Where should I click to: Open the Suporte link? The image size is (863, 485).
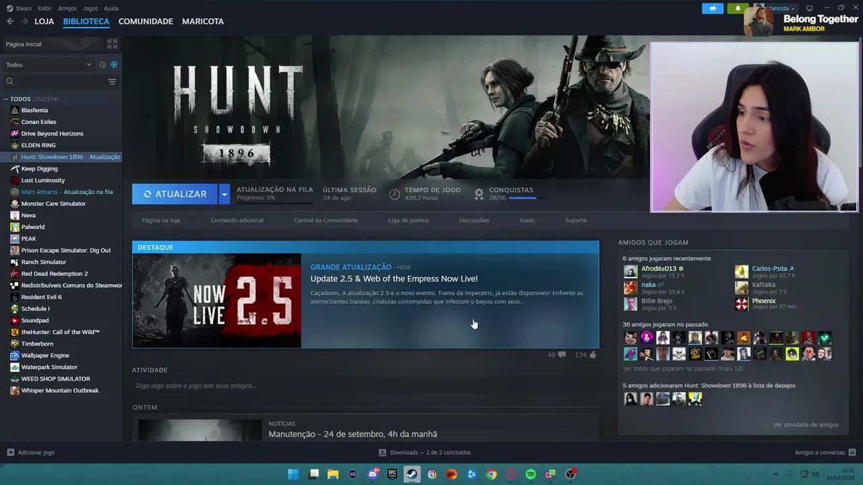(576, 220)
